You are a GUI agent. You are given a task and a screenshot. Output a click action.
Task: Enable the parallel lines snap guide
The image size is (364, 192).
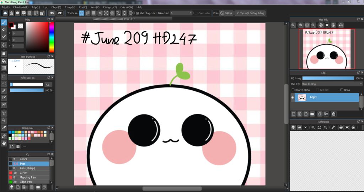pyautogui.click(x=87, y=13)
